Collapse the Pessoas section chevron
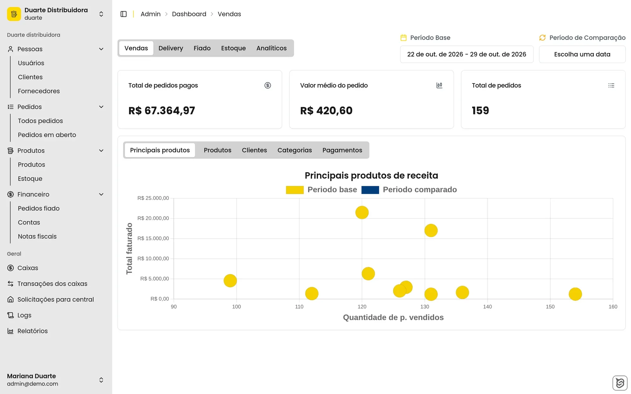Viewport: 631px width, 394px height. click(101, 49)
